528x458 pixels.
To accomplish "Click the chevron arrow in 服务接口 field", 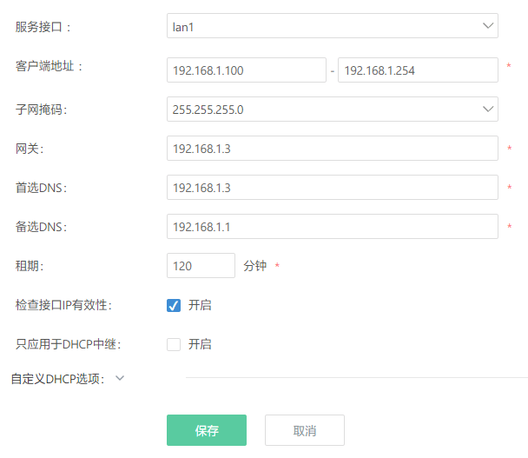I will (487, 26).
